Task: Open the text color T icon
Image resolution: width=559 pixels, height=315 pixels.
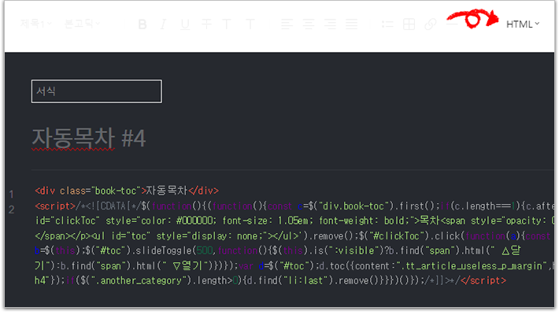Action: pos(227,24)
